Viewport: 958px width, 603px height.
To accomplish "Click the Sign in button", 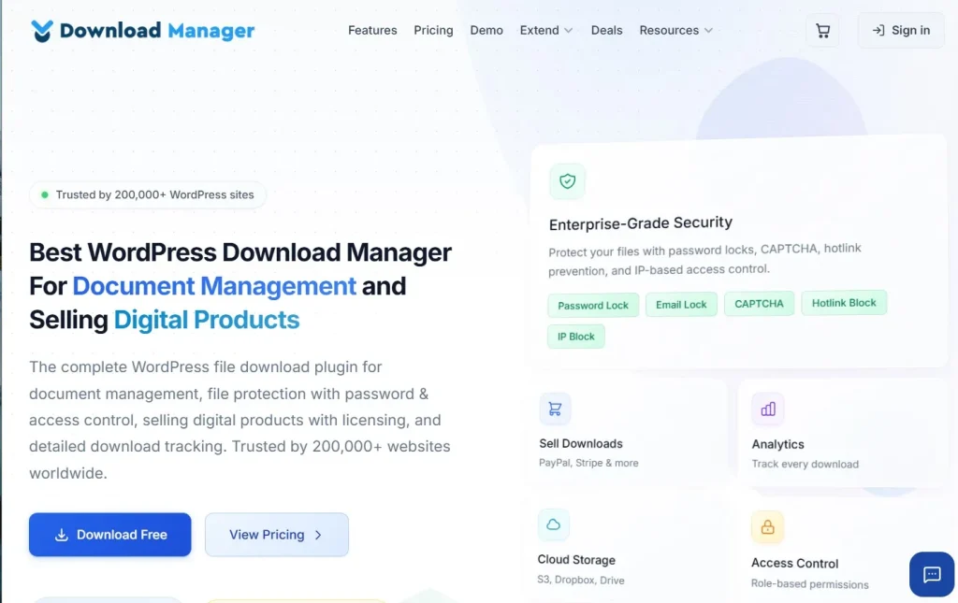I will [901, 31].
